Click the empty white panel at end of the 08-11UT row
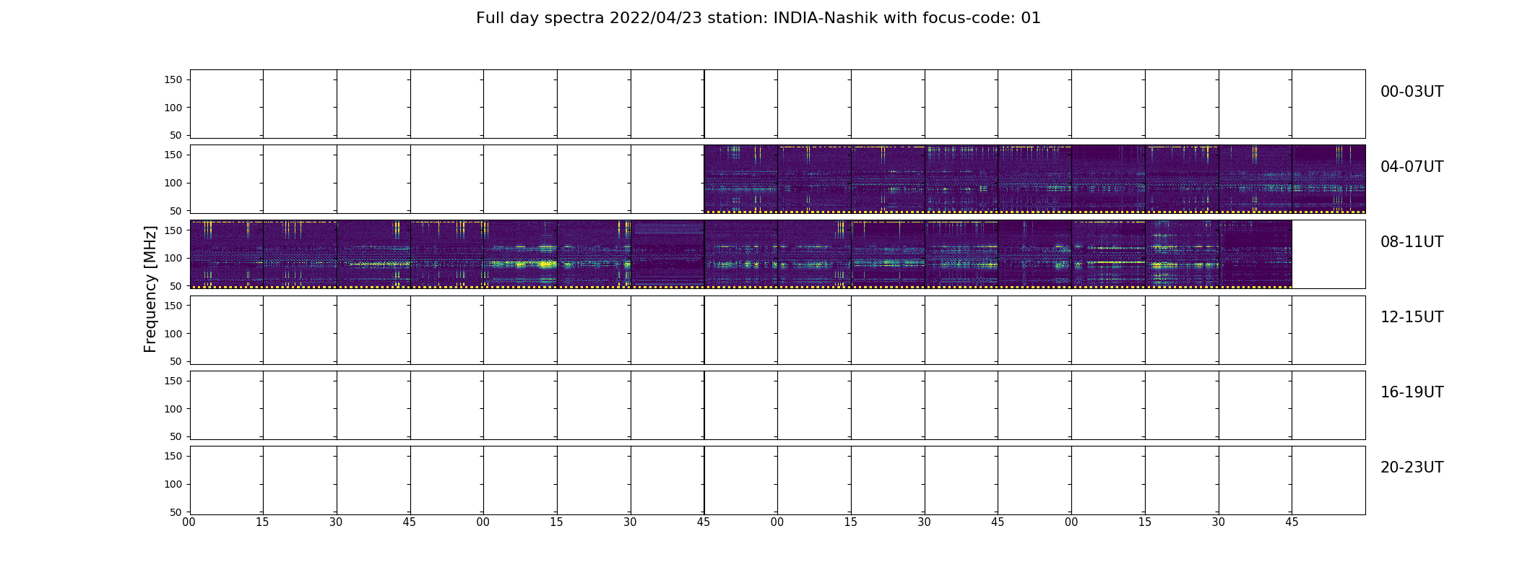1517x578 pixels. [x=1328, y=254]
